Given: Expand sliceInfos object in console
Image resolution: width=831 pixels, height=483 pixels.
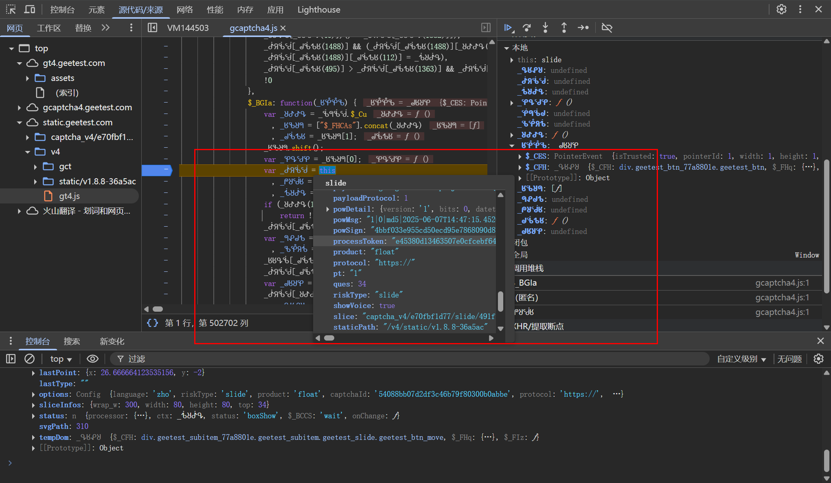Looking at the screenshot, I should tap(33, 405).
